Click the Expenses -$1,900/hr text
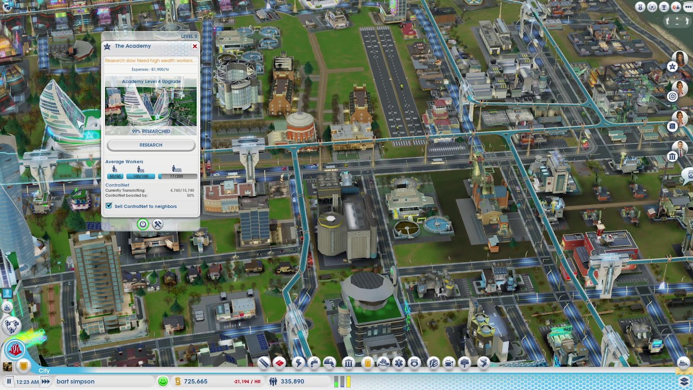Screen dimensions: 693x390 coord(151,69)
